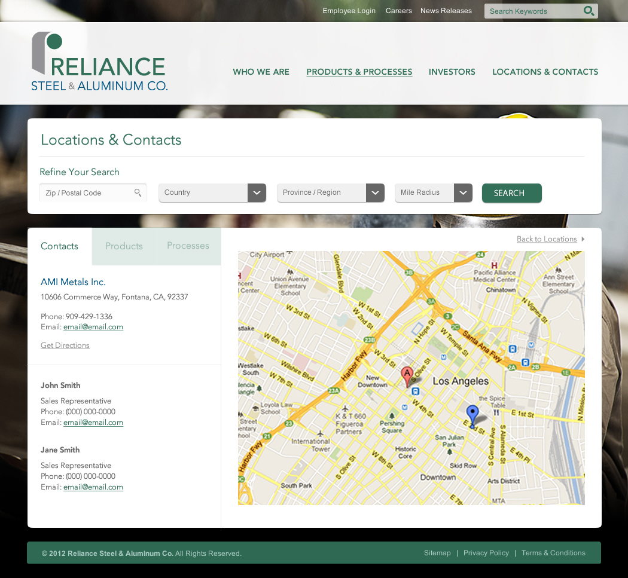Click the Pershing Square label on the map
This screenshot has height=578, width=628.
coord(392,427)
